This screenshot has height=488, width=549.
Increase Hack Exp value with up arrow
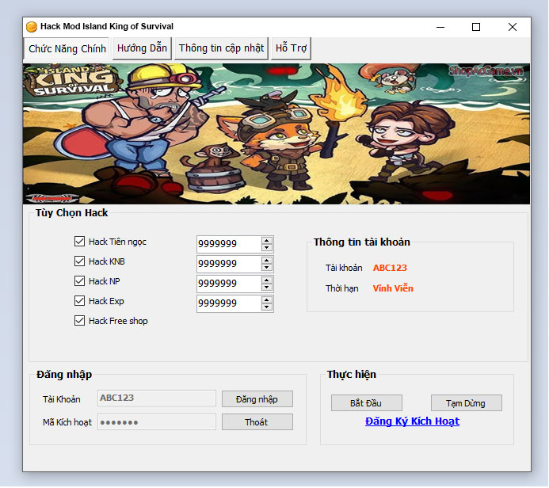click(x=267, y=300)
